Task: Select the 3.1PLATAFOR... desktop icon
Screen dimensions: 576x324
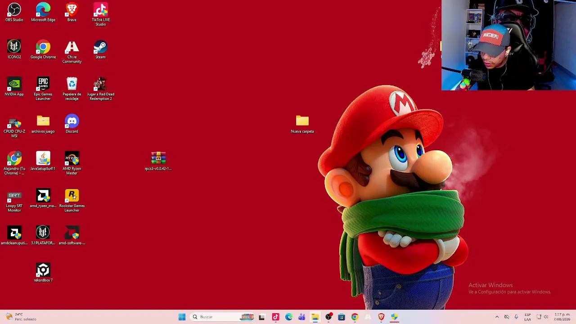Action: [43, 235]
